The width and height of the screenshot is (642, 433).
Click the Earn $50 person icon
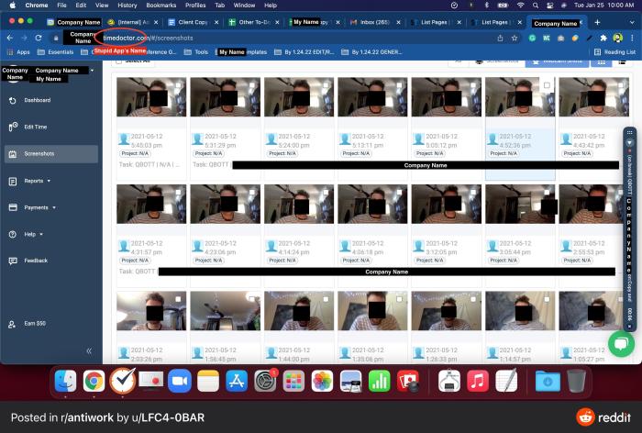coord(12,324)
